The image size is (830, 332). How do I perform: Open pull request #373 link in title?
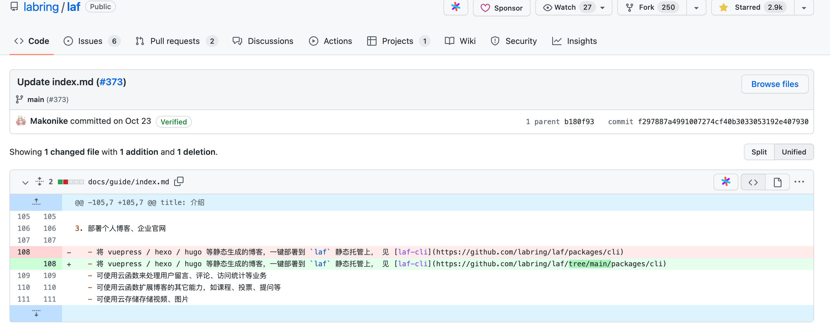click(x=111, y=82)
